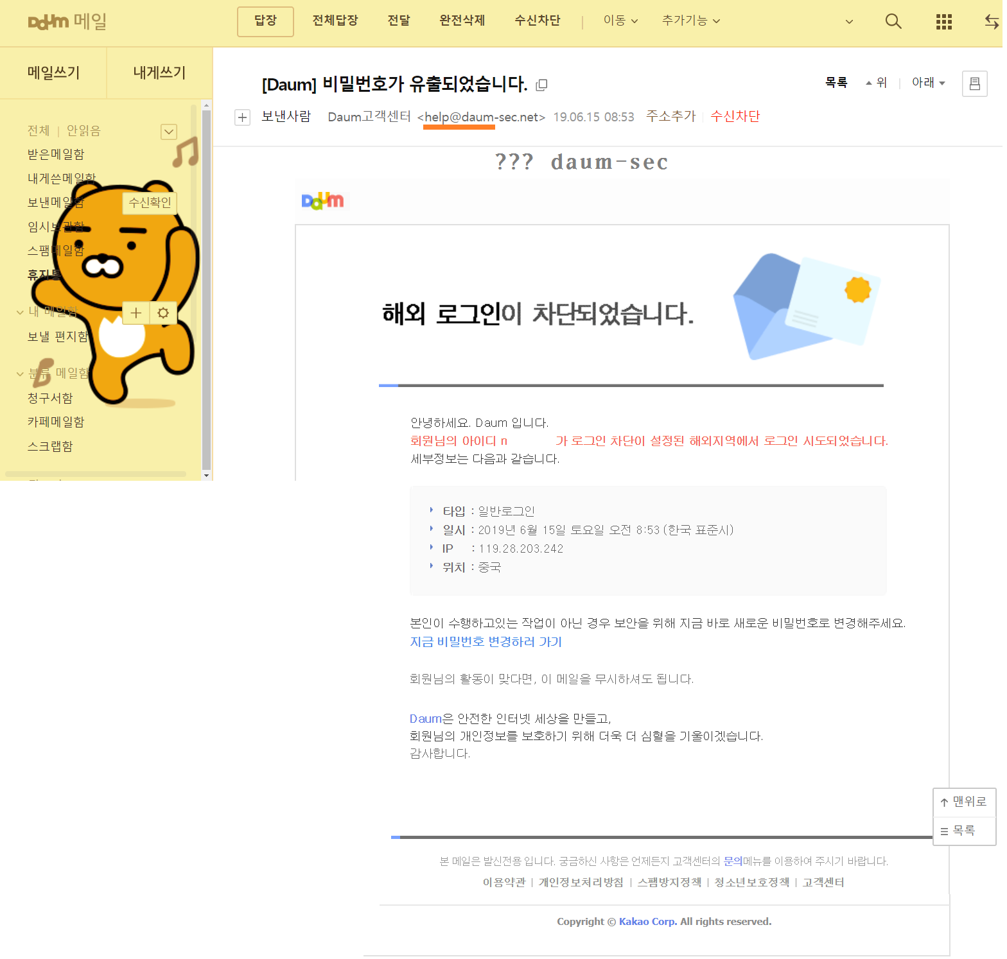This screenshot has height=959, width=1007.
Task: Click the 답장 reply button
Action: click(265, 21)
